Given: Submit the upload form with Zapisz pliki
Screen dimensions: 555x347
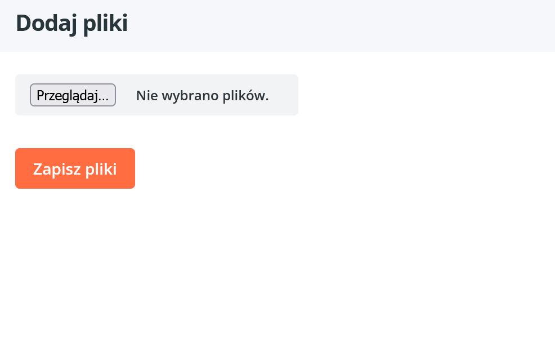Looking at the screenshot, I should coord(75,168).
